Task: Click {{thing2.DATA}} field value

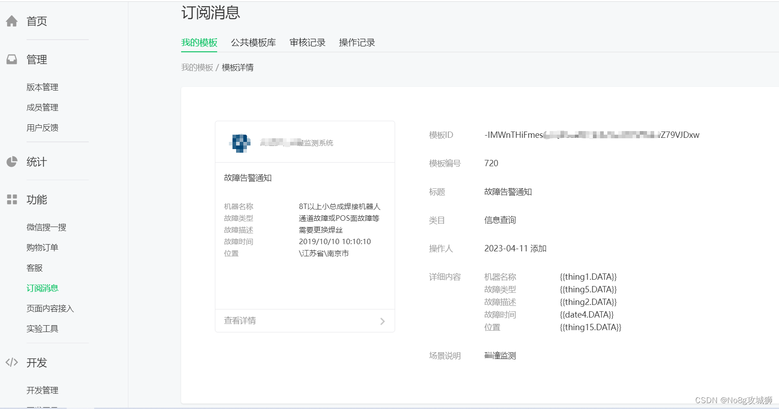Action: [588, 302]
